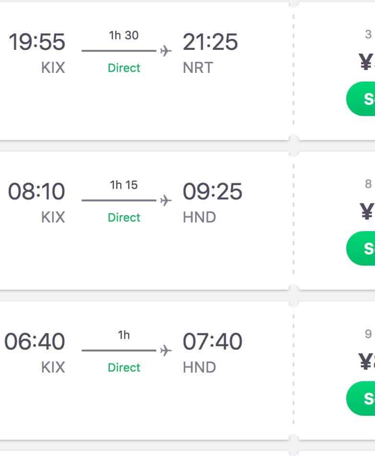Click the 19:55 departure time
The image size is (375, 456).
[37, 42]
